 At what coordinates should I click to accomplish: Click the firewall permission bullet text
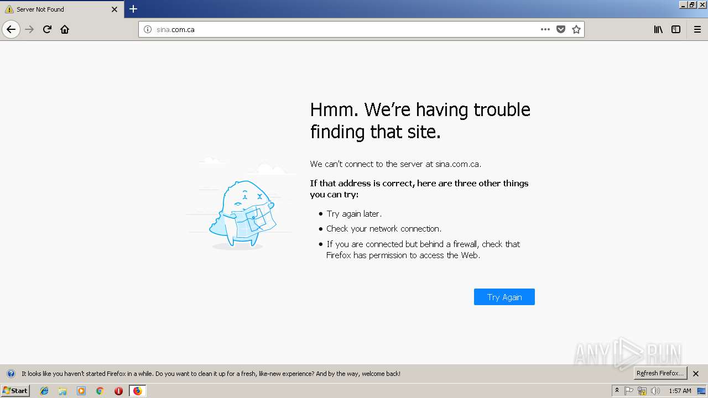click(423, 250)
